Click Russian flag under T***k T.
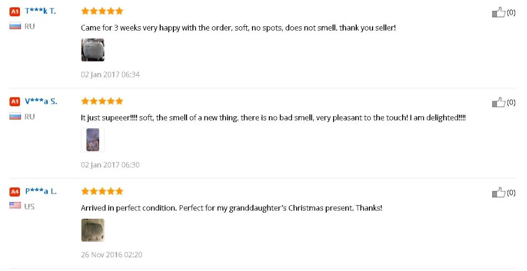 15,26
